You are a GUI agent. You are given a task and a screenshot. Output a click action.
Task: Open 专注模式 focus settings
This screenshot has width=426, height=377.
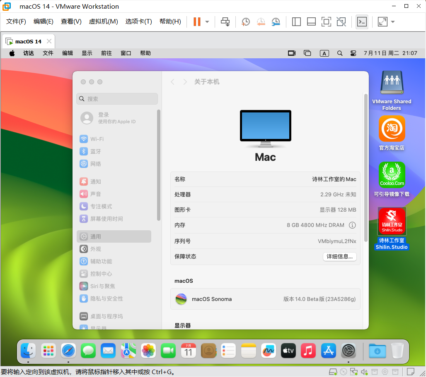(96, 207)
